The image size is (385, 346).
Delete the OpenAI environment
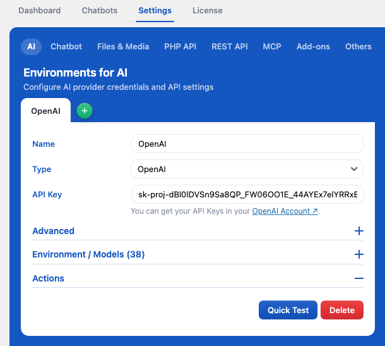pos(342,310)
